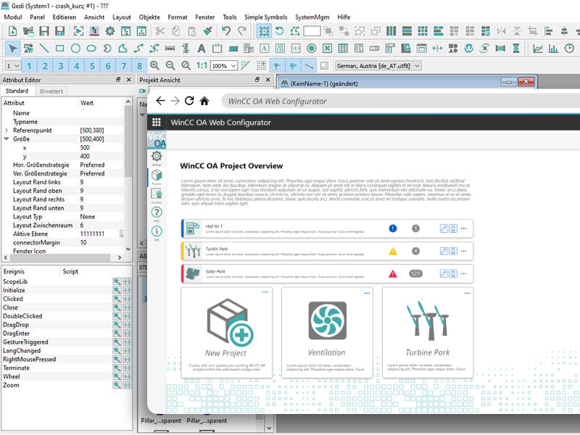
Task: Switch to the Erweitert tab
Action: pos(51,91)
